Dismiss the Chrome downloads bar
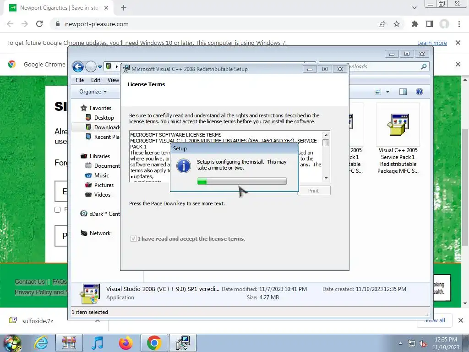 point(461,320)
